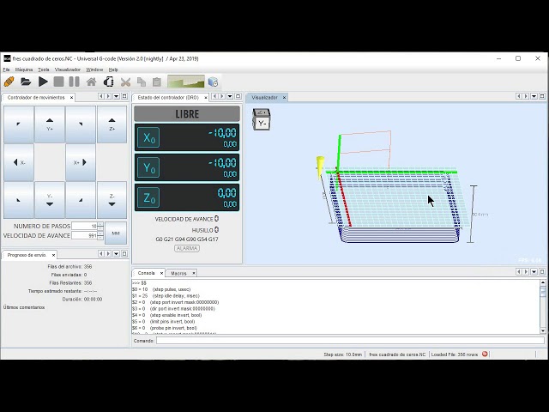This screenshot has height=412, width=549.
Task: Click the stop square toolbar button
Action: (x=58, y=82)
